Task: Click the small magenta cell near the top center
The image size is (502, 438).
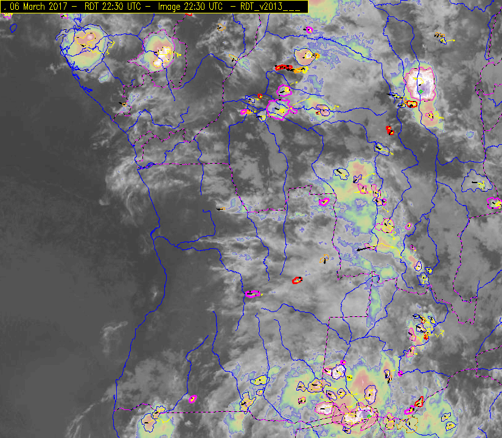Action: [309, 29]
